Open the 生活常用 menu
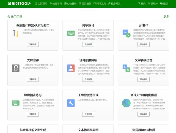Screen dimensions: 176x133 pos(41,4)
